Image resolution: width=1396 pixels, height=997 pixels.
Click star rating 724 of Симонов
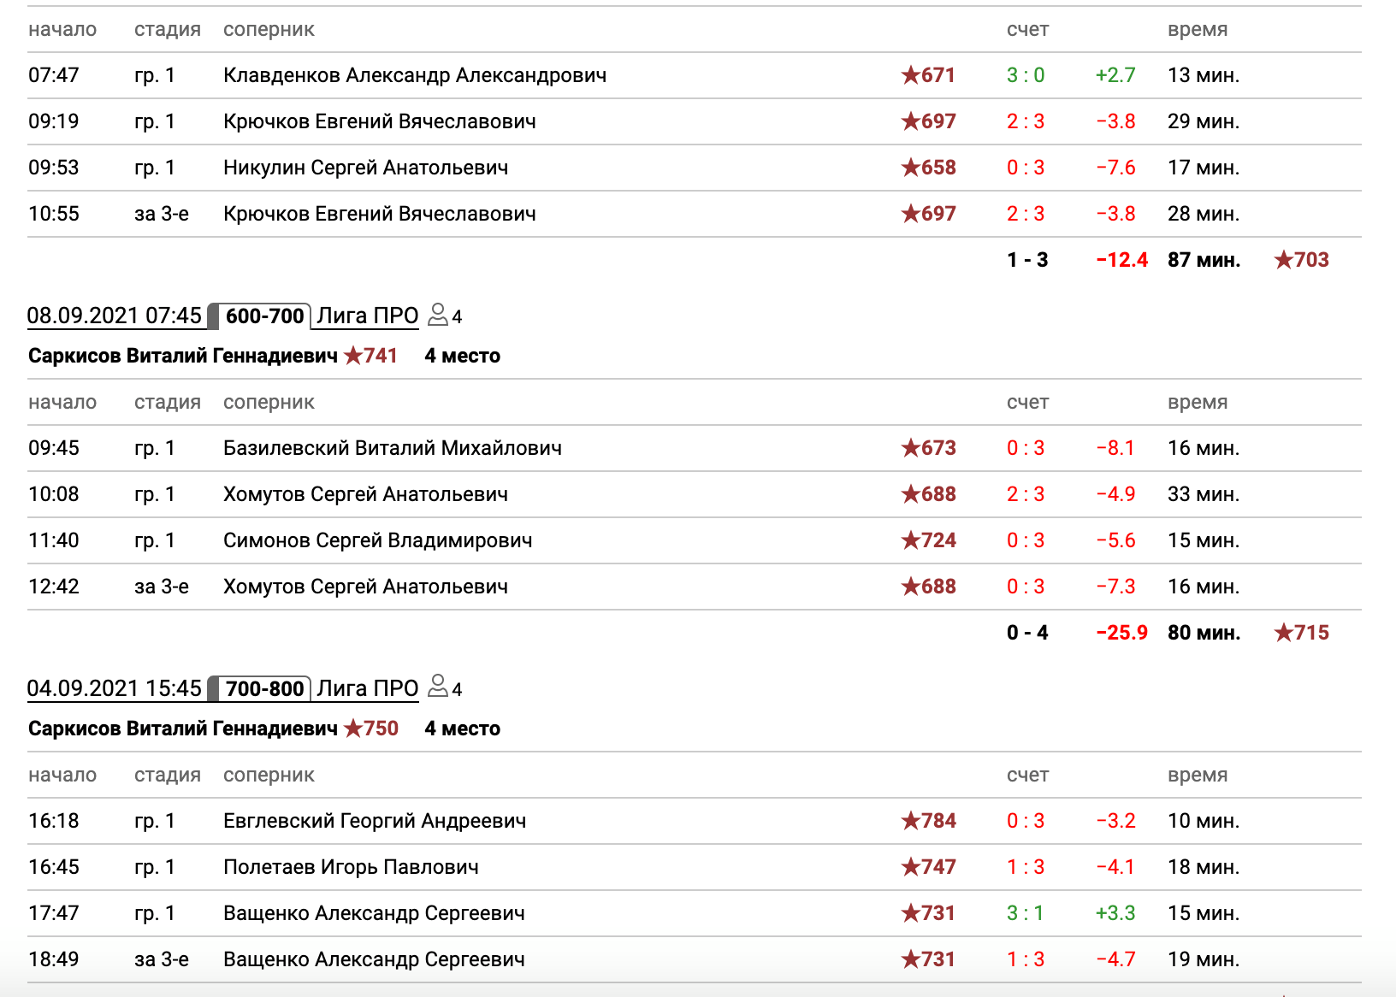[x=928, y=540]
